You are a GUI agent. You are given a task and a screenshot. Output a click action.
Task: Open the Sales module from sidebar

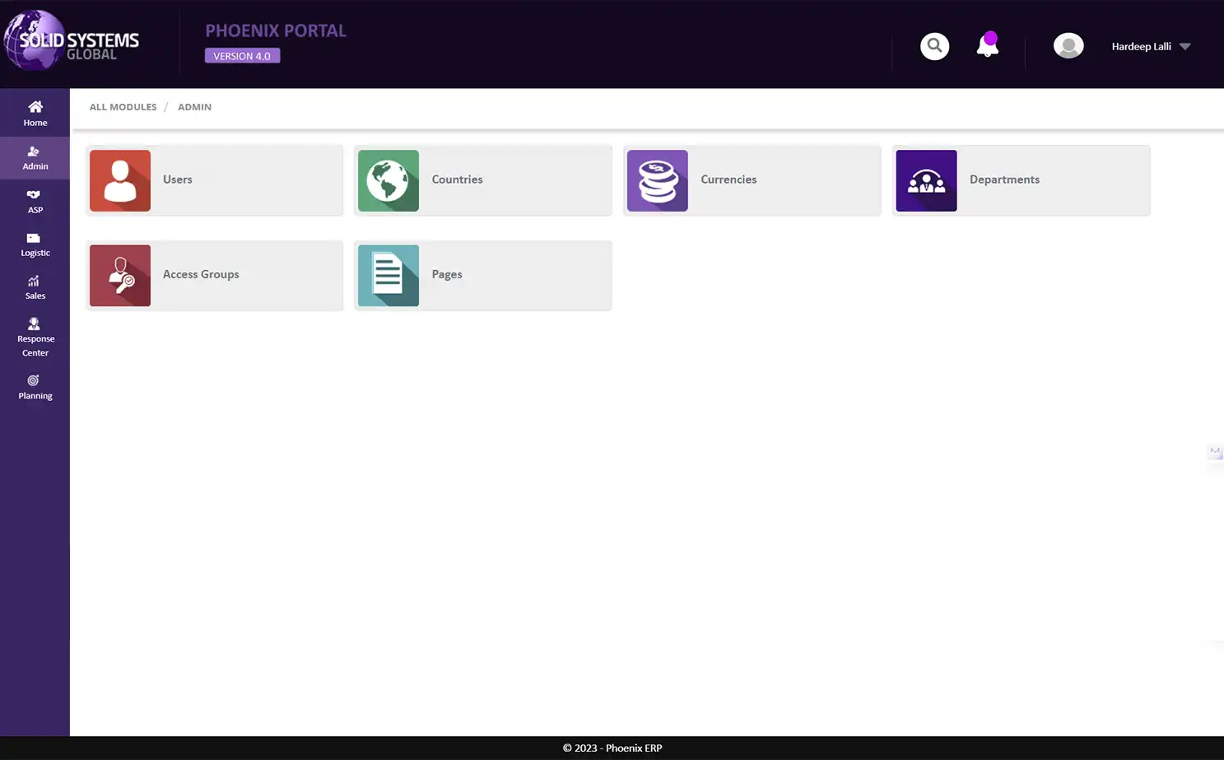35,287
